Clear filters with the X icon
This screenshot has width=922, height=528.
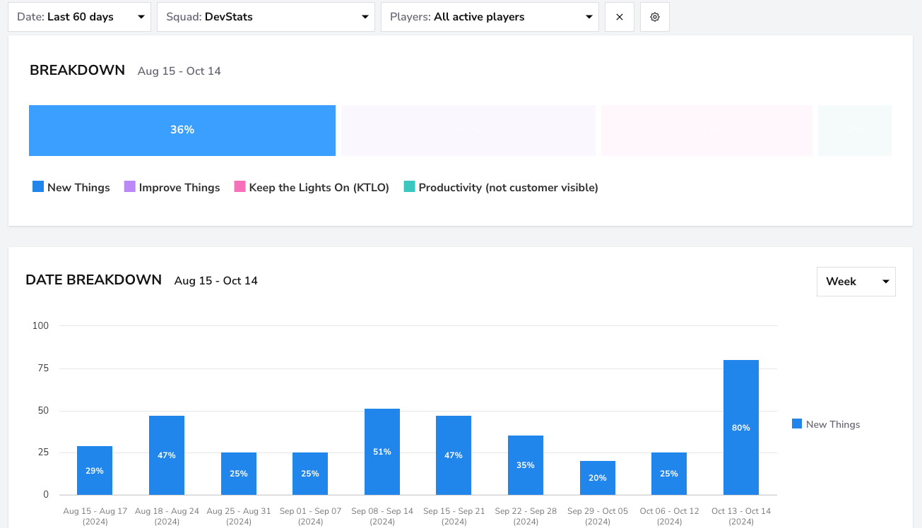pyautogui.click(x=620, y=17)
